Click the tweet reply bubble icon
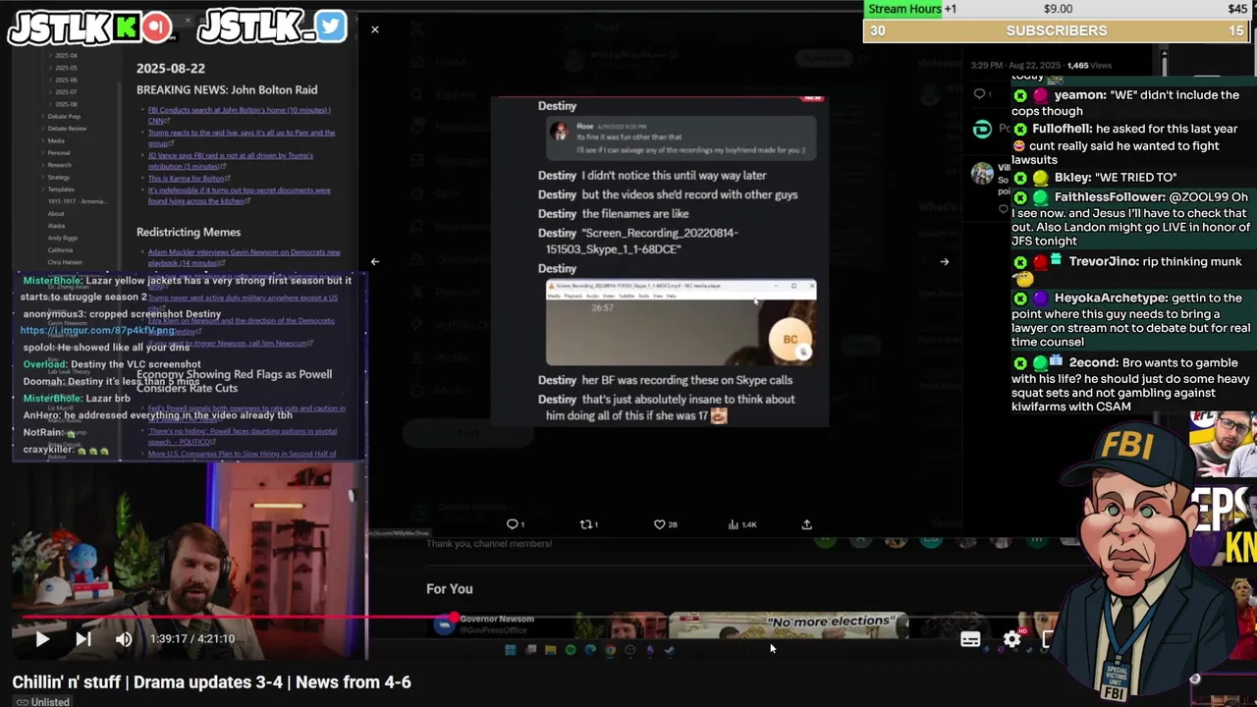 (512, 524)
